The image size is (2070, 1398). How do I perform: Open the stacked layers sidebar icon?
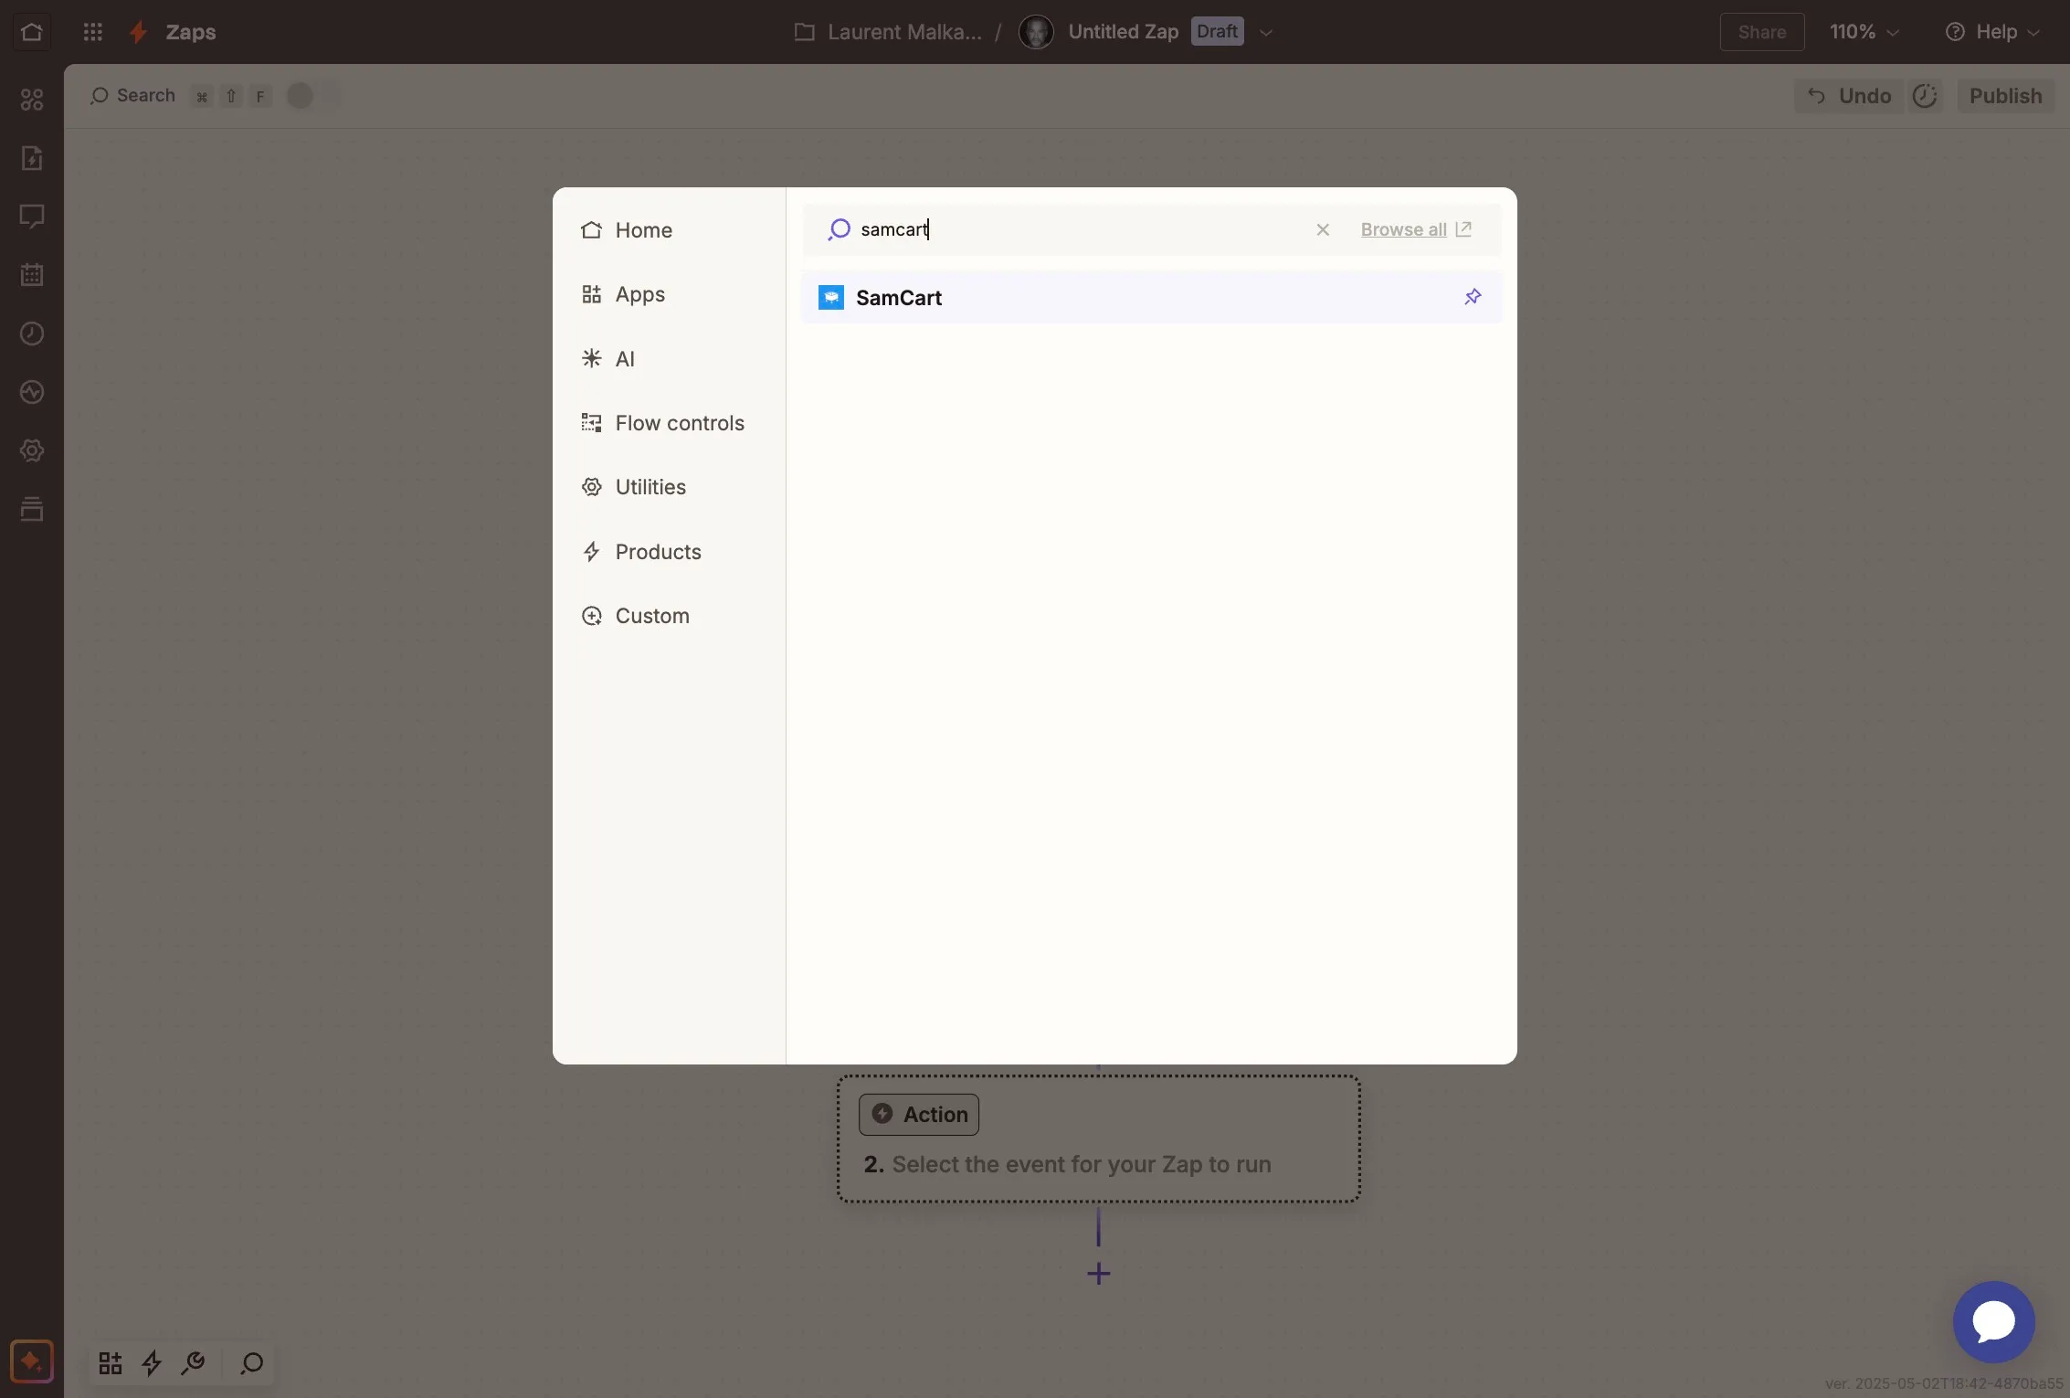32,509
